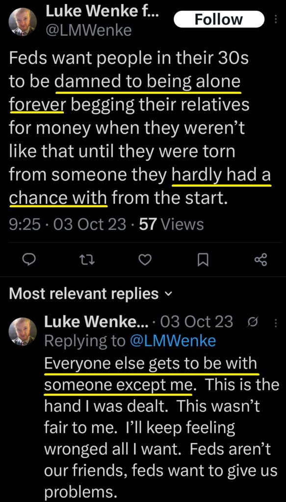This screenshot has height=502, width=286.
Task: Bookmark the tweet with the bookmark icon
Action: pos(203,260)
